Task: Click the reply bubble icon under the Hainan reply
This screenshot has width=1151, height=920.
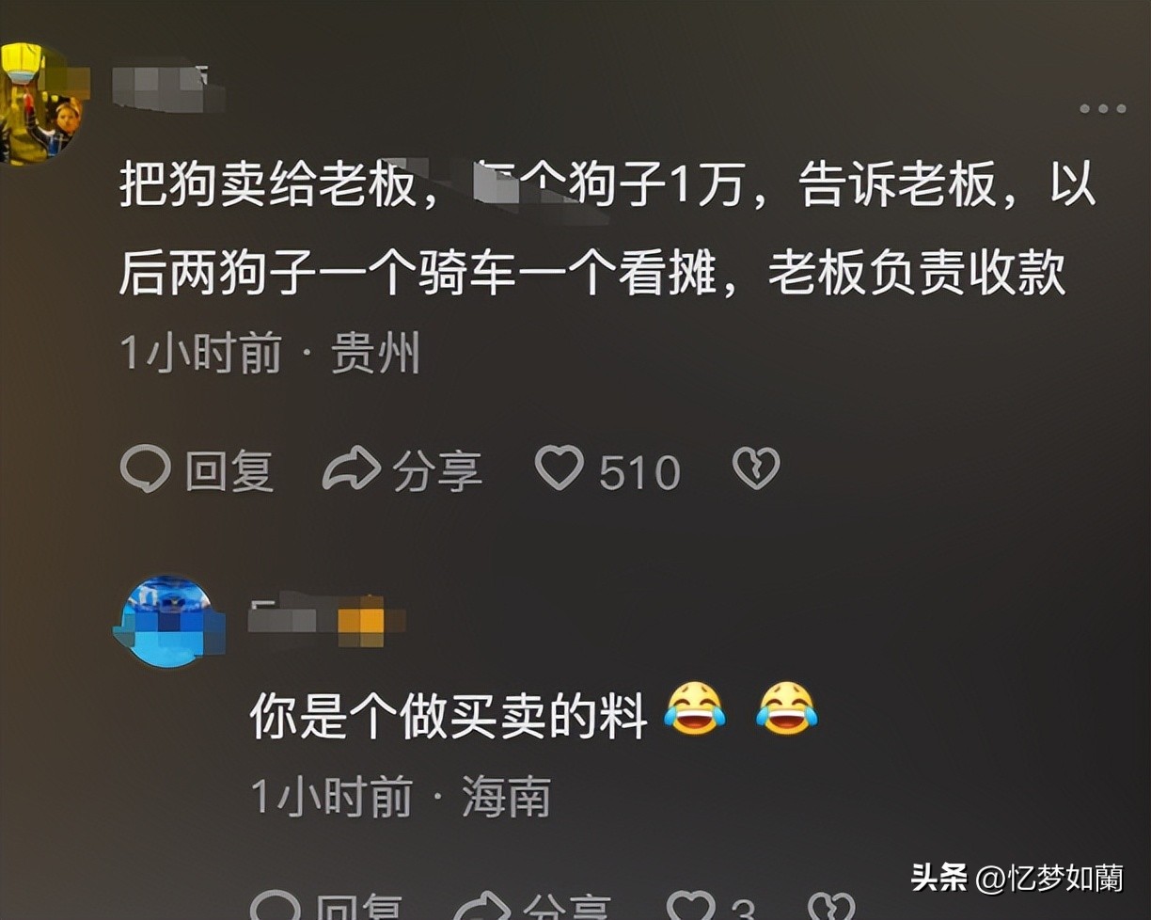Action: pos(276,906)
